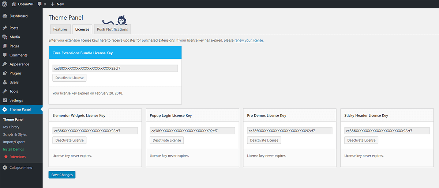Deactivate the Popup Login license
Image resolution: width=439 pixels, height=188 pixels.
tap(167, 140)
